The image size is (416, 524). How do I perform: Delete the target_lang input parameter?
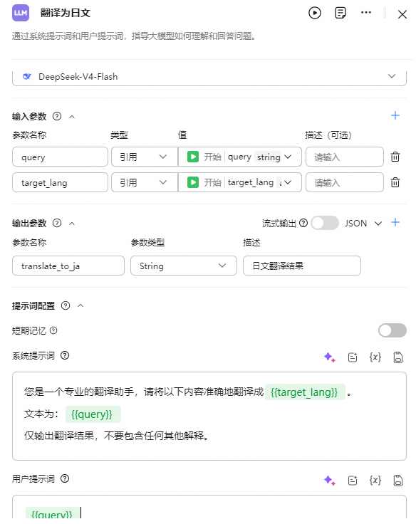[x=395, y=182]
